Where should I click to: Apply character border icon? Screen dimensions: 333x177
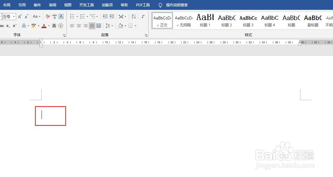point(61,16)
